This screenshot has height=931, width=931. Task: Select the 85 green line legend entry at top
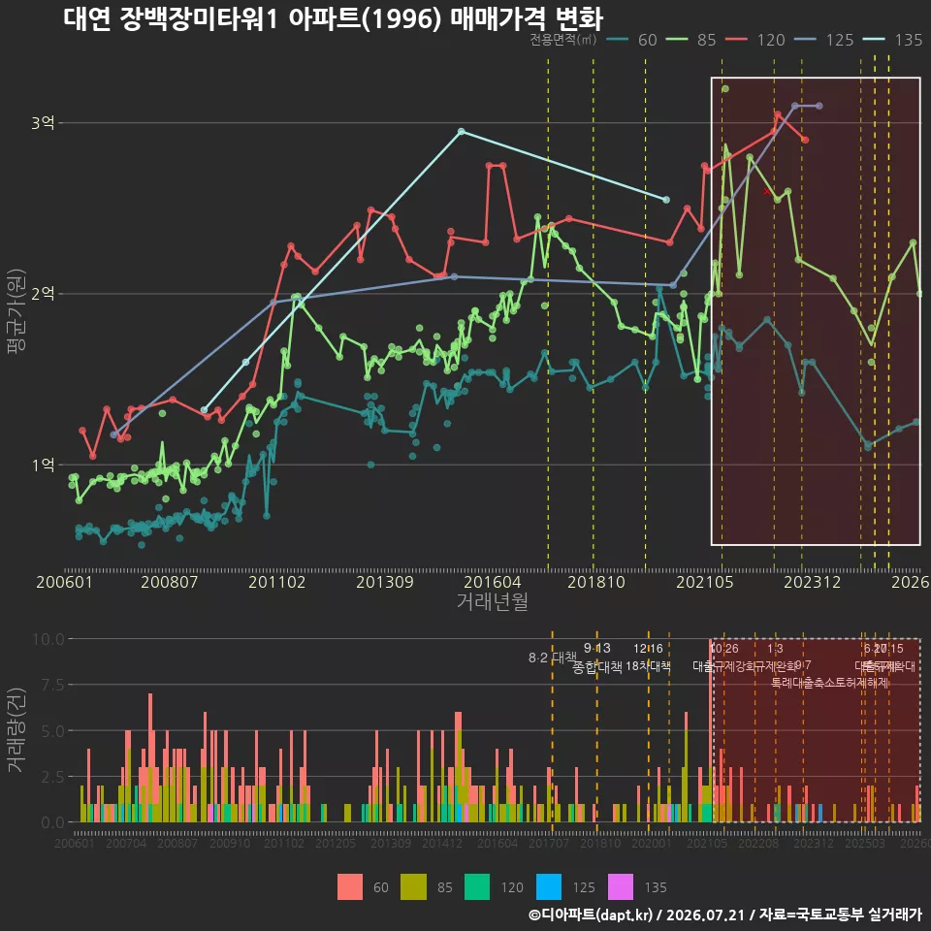pyautogui.click(x=691, y=40)
